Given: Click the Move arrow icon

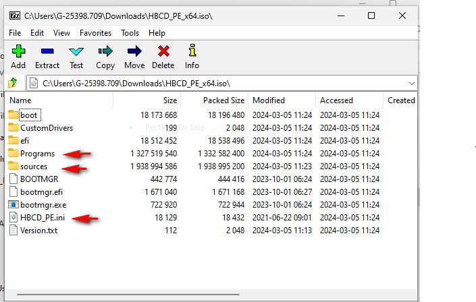Looking at the screenshot, I should tap(134, 51).
